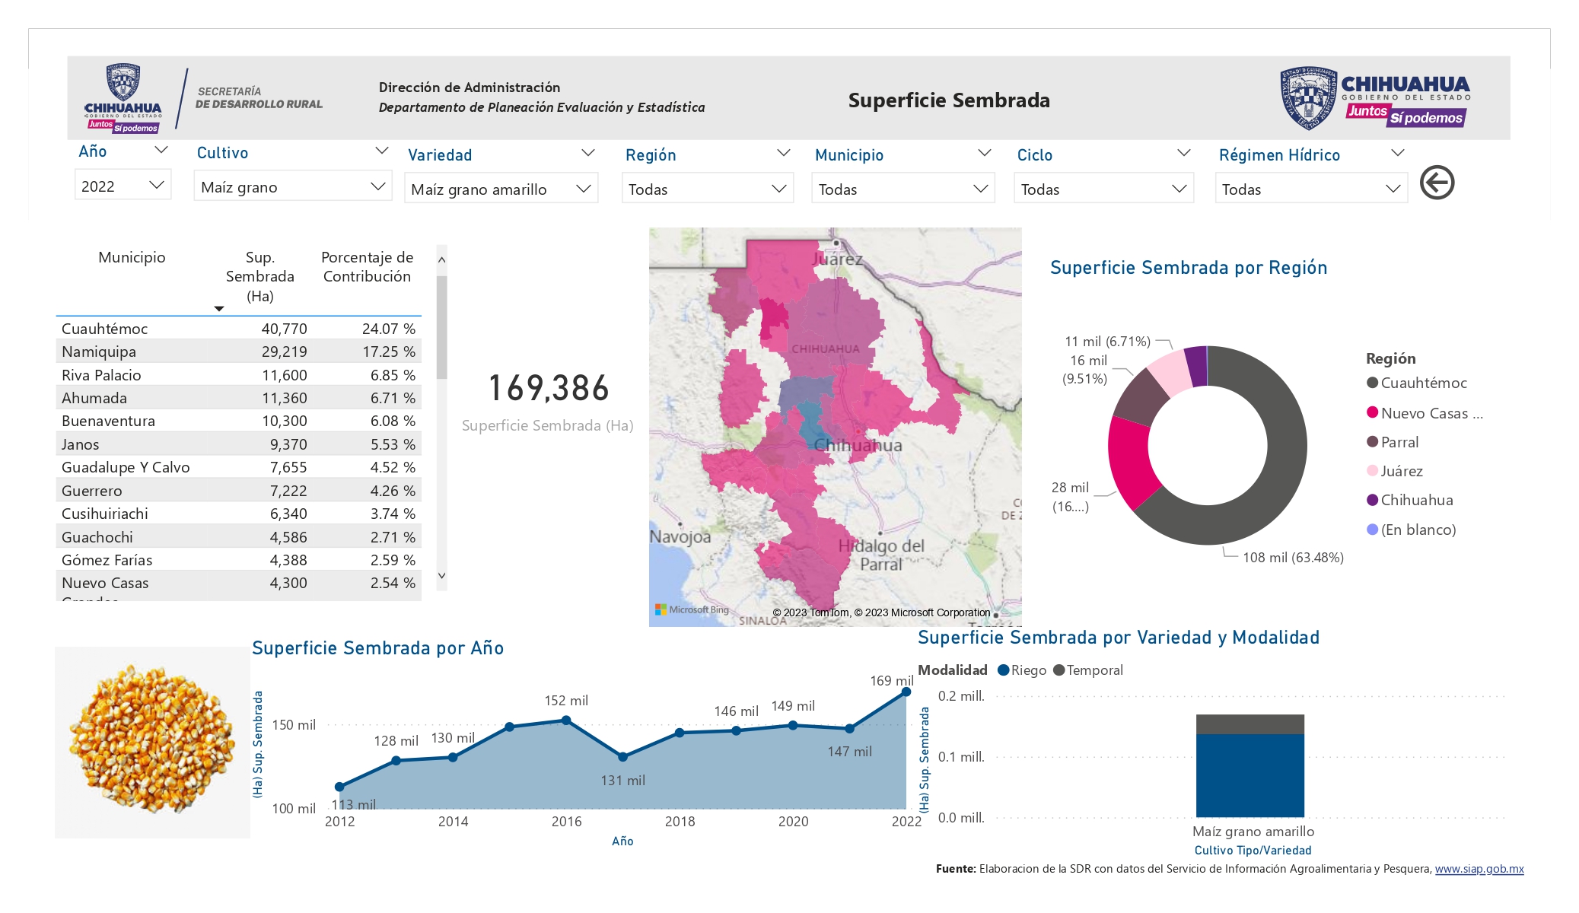Click Juárez legend swatch
1579x913 pixels.
(x=1372, y=471)
